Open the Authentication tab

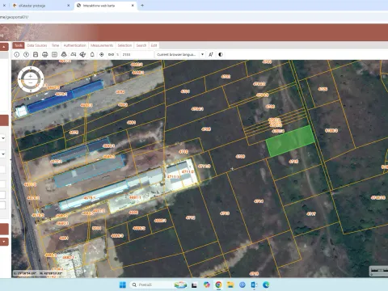click(75, 45)
